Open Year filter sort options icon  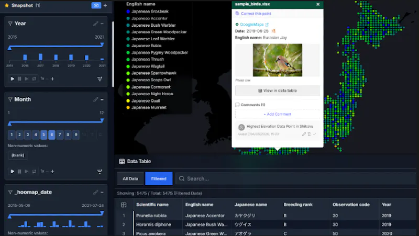pos(100,79)
